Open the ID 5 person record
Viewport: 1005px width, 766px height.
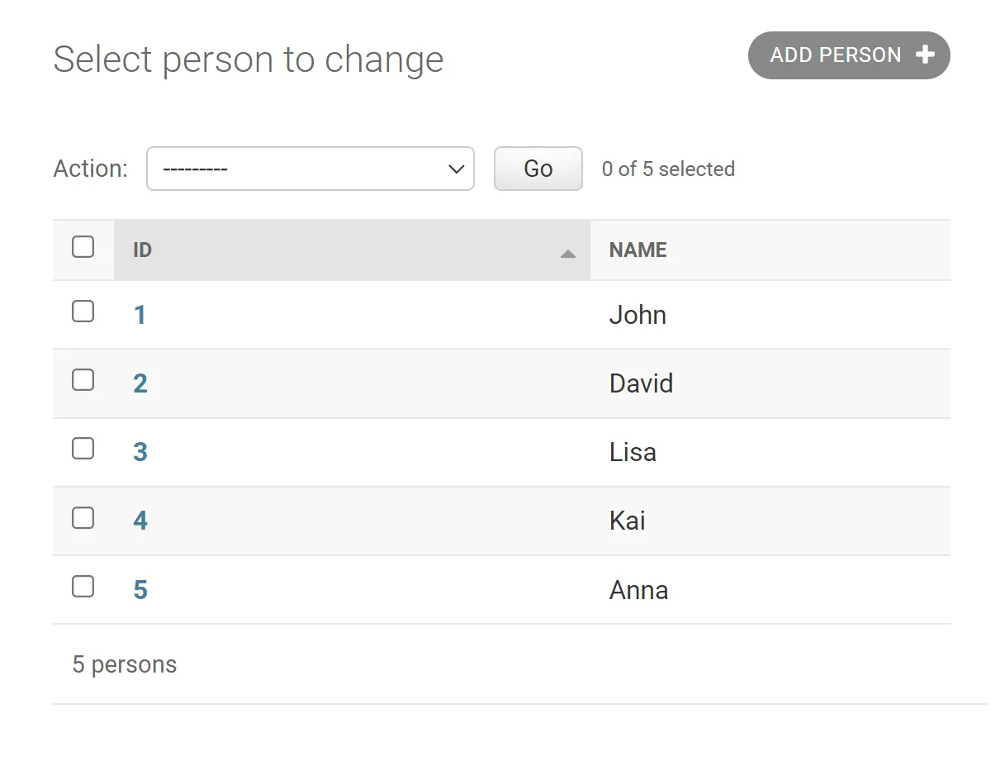(140, 590)
